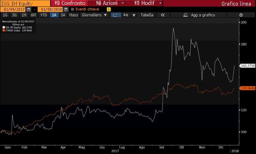Click the white ISG IM Equity legend swatch
Viewport: 256px width, 154px height.
tap(3, 27)
